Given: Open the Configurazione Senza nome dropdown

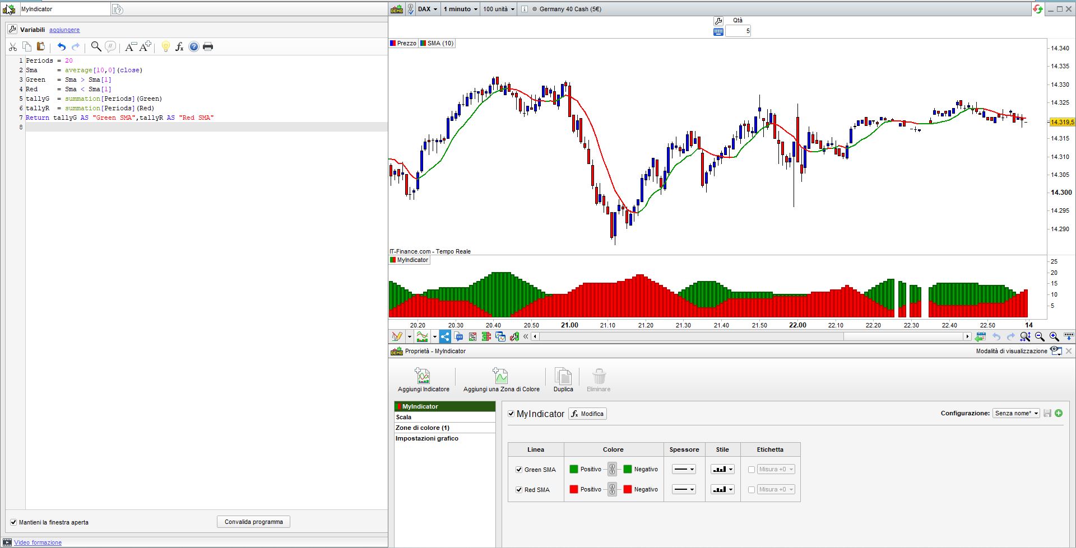Looking at the screenshot, I should tap(1016, 413).
